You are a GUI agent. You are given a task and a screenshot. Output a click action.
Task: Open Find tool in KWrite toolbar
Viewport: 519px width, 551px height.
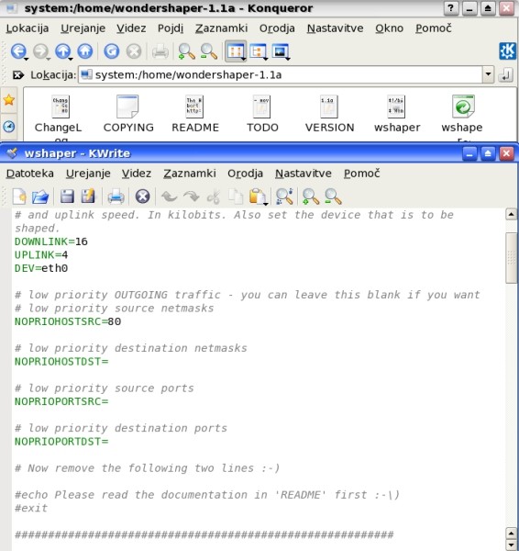click(284, 197)
